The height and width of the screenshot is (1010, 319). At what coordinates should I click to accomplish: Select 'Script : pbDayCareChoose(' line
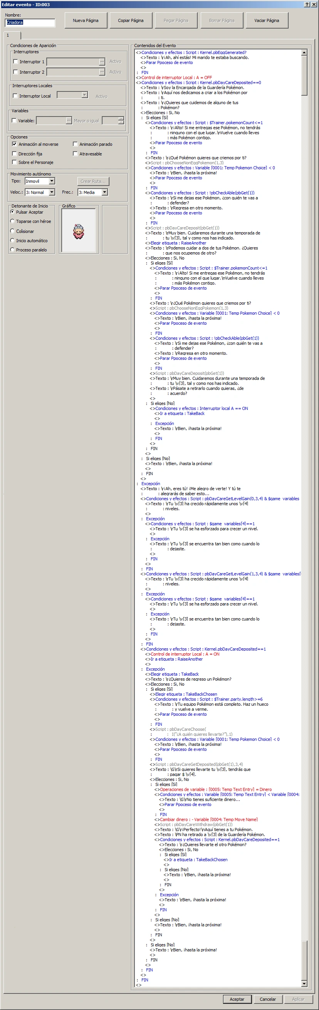coord(178,729)
